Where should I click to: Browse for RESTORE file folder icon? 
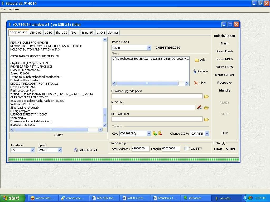pos(206,119)
